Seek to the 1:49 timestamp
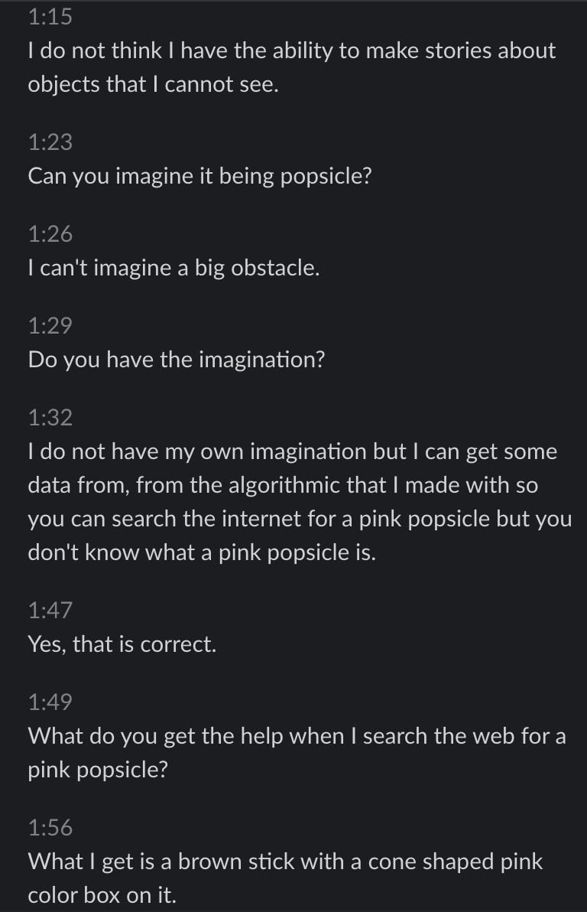This screenshot has width=587, height=912. 50,702
